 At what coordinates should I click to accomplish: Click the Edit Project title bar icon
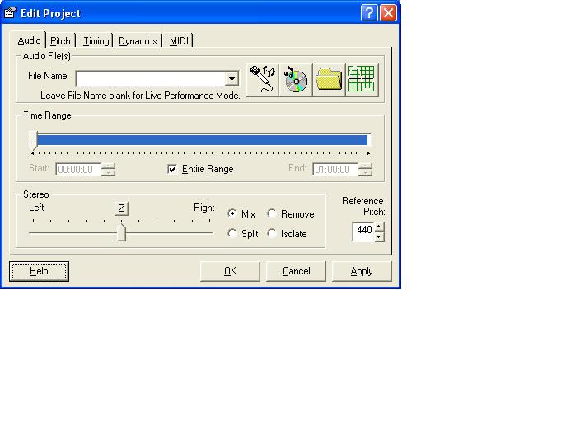point(10,13)
